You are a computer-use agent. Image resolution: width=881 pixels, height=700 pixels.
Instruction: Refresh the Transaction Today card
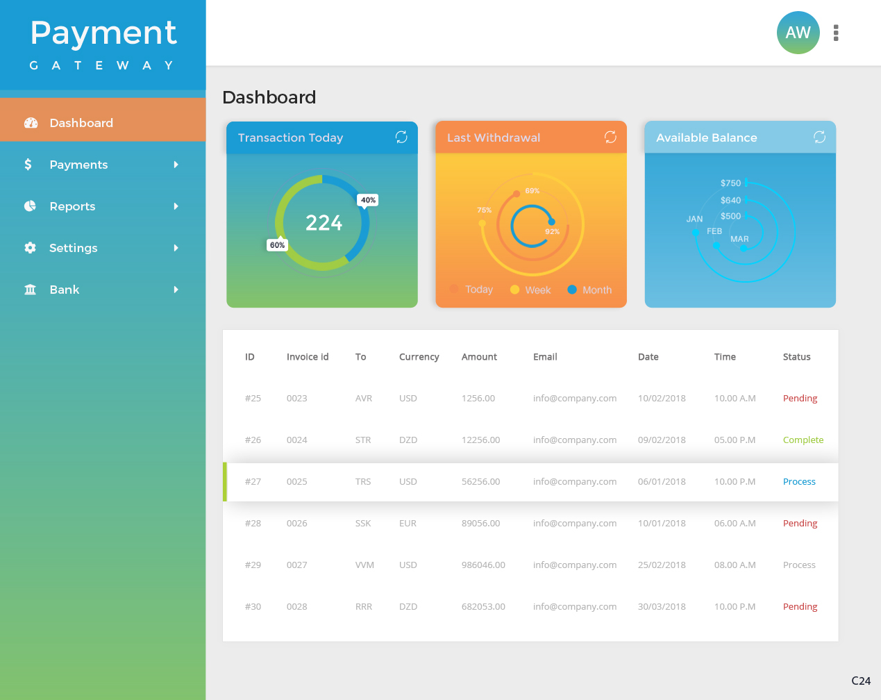coord(401,137)
